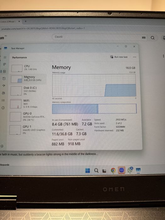
Task: Click the 8.4 GB (761 MB) in-use value
Action: 65,124
